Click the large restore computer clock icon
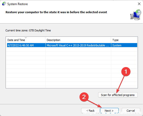143x116 pixels. pos(136,15)
